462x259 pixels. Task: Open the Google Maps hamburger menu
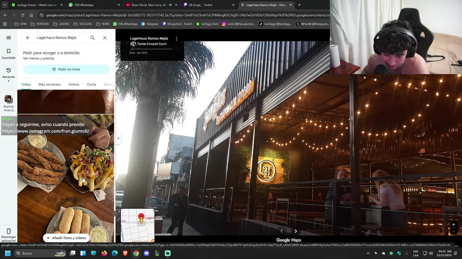pos(9,38)
